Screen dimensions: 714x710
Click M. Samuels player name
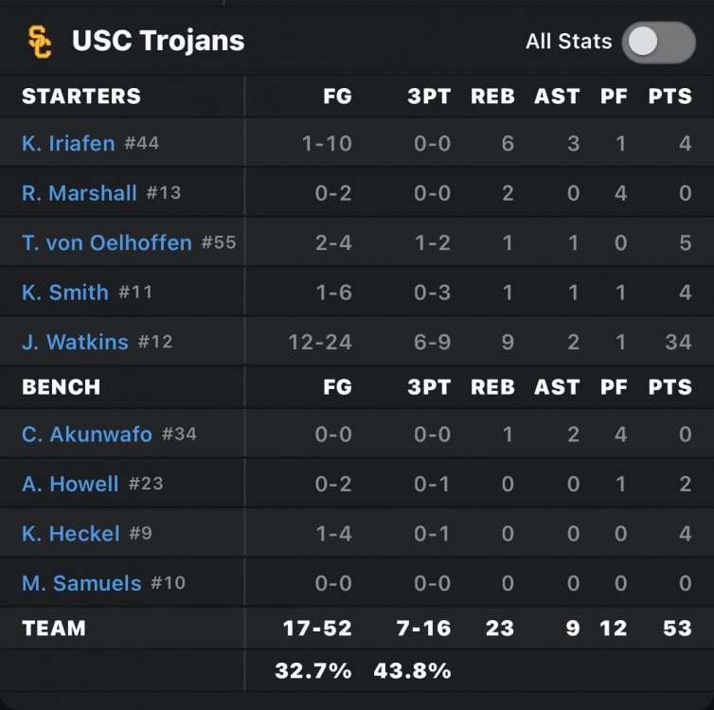coord(81,583)
